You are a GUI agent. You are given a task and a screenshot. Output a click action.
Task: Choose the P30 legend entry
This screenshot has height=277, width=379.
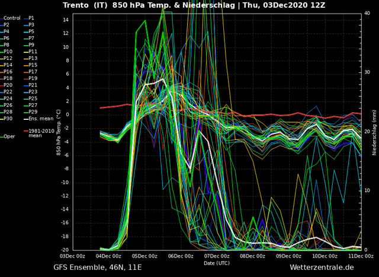[7, 119]
